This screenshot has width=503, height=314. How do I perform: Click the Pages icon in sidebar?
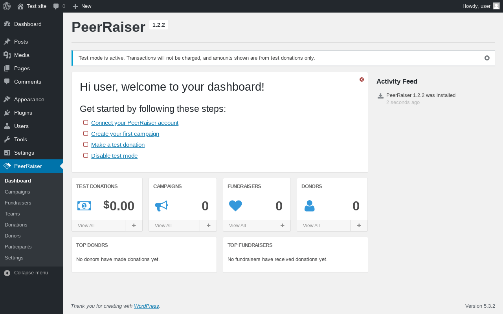point(7,68)
